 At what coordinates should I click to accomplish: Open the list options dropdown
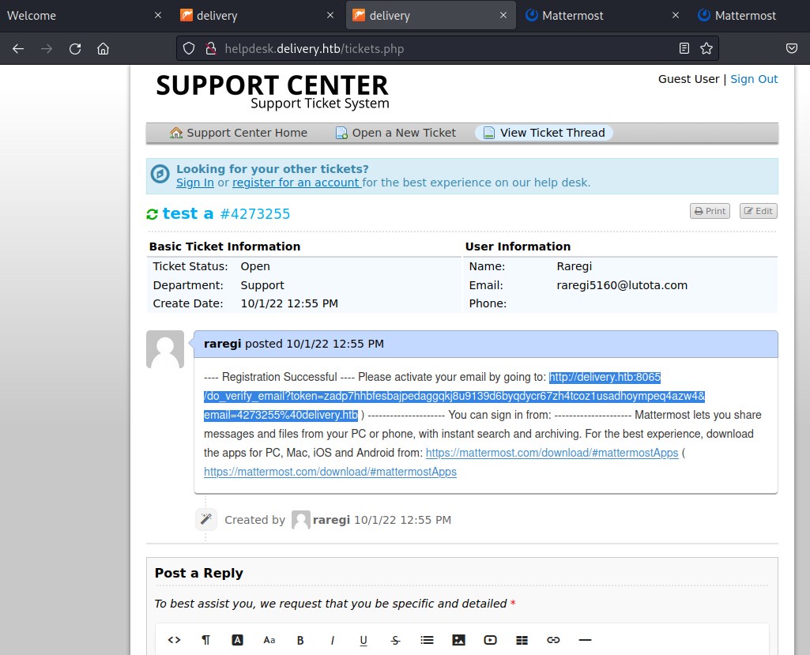pos(427,640)
